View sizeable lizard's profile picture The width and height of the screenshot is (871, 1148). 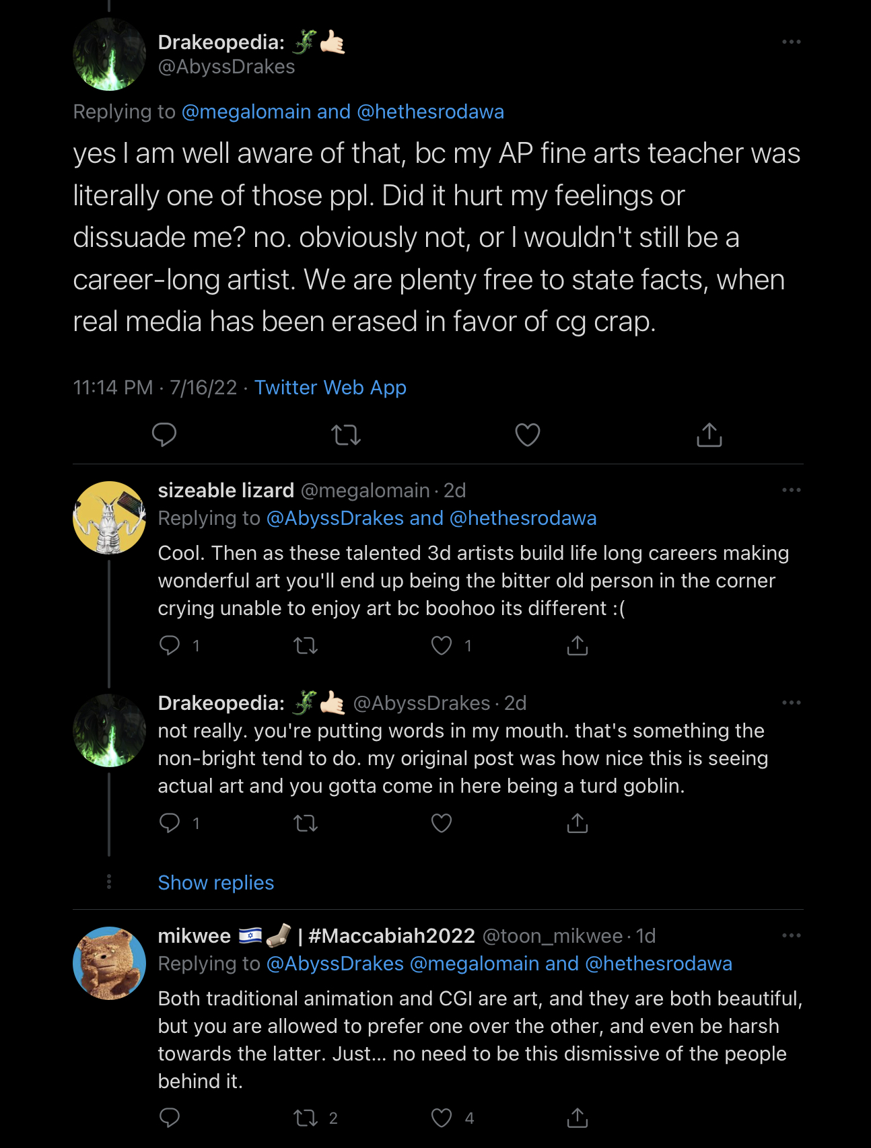109,517
